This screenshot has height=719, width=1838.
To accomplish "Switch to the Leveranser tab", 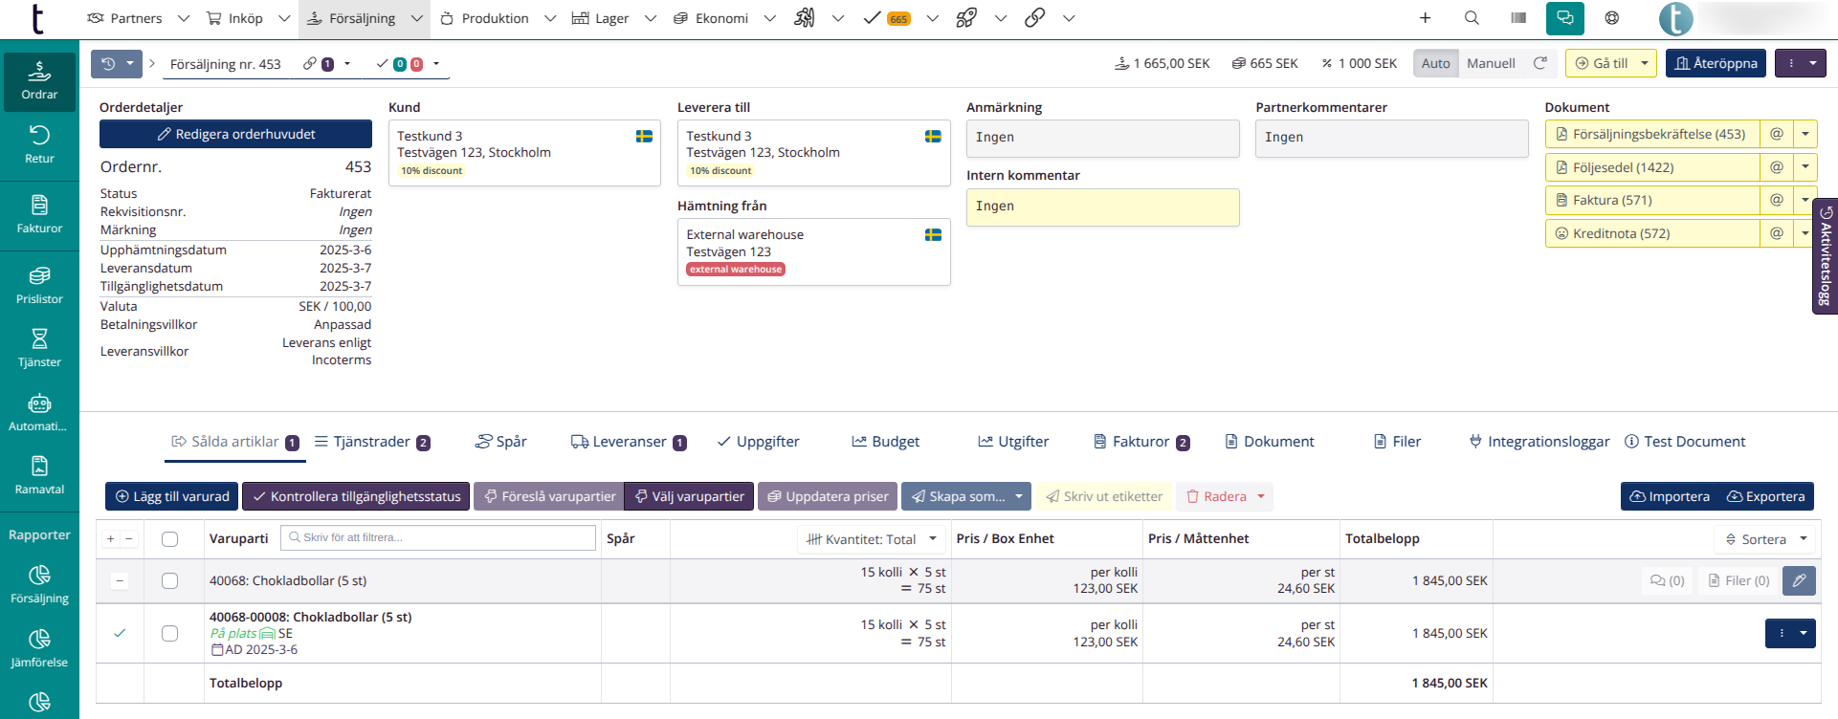I will click(629, 442).
